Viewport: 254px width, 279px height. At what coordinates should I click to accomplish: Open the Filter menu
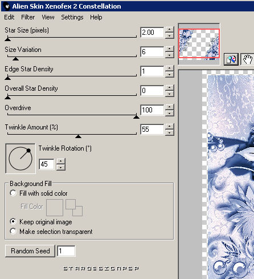pyautogui.click(x=28, y=17)
